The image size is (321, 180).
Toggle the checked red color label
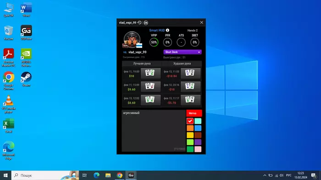pyautogui.click(x=190, y=121)
